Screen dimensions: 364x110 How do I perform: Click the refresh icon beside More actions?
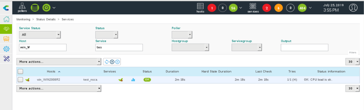[107, 62]
